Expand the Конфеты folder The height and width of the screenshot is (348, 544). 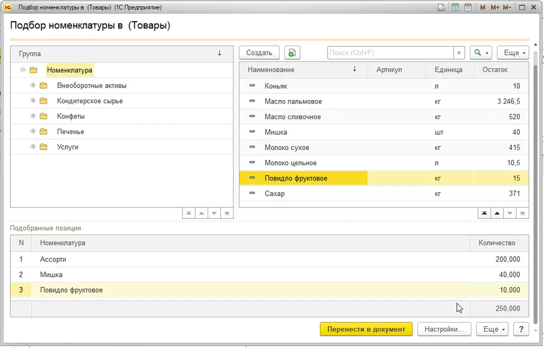tap(33, 116)
